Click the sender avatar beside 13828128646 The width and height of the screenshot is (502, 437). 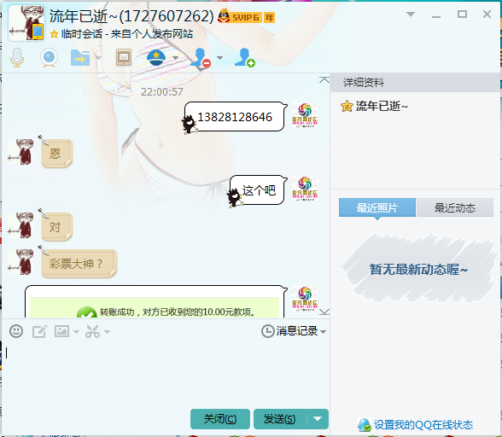pos(305,115)
